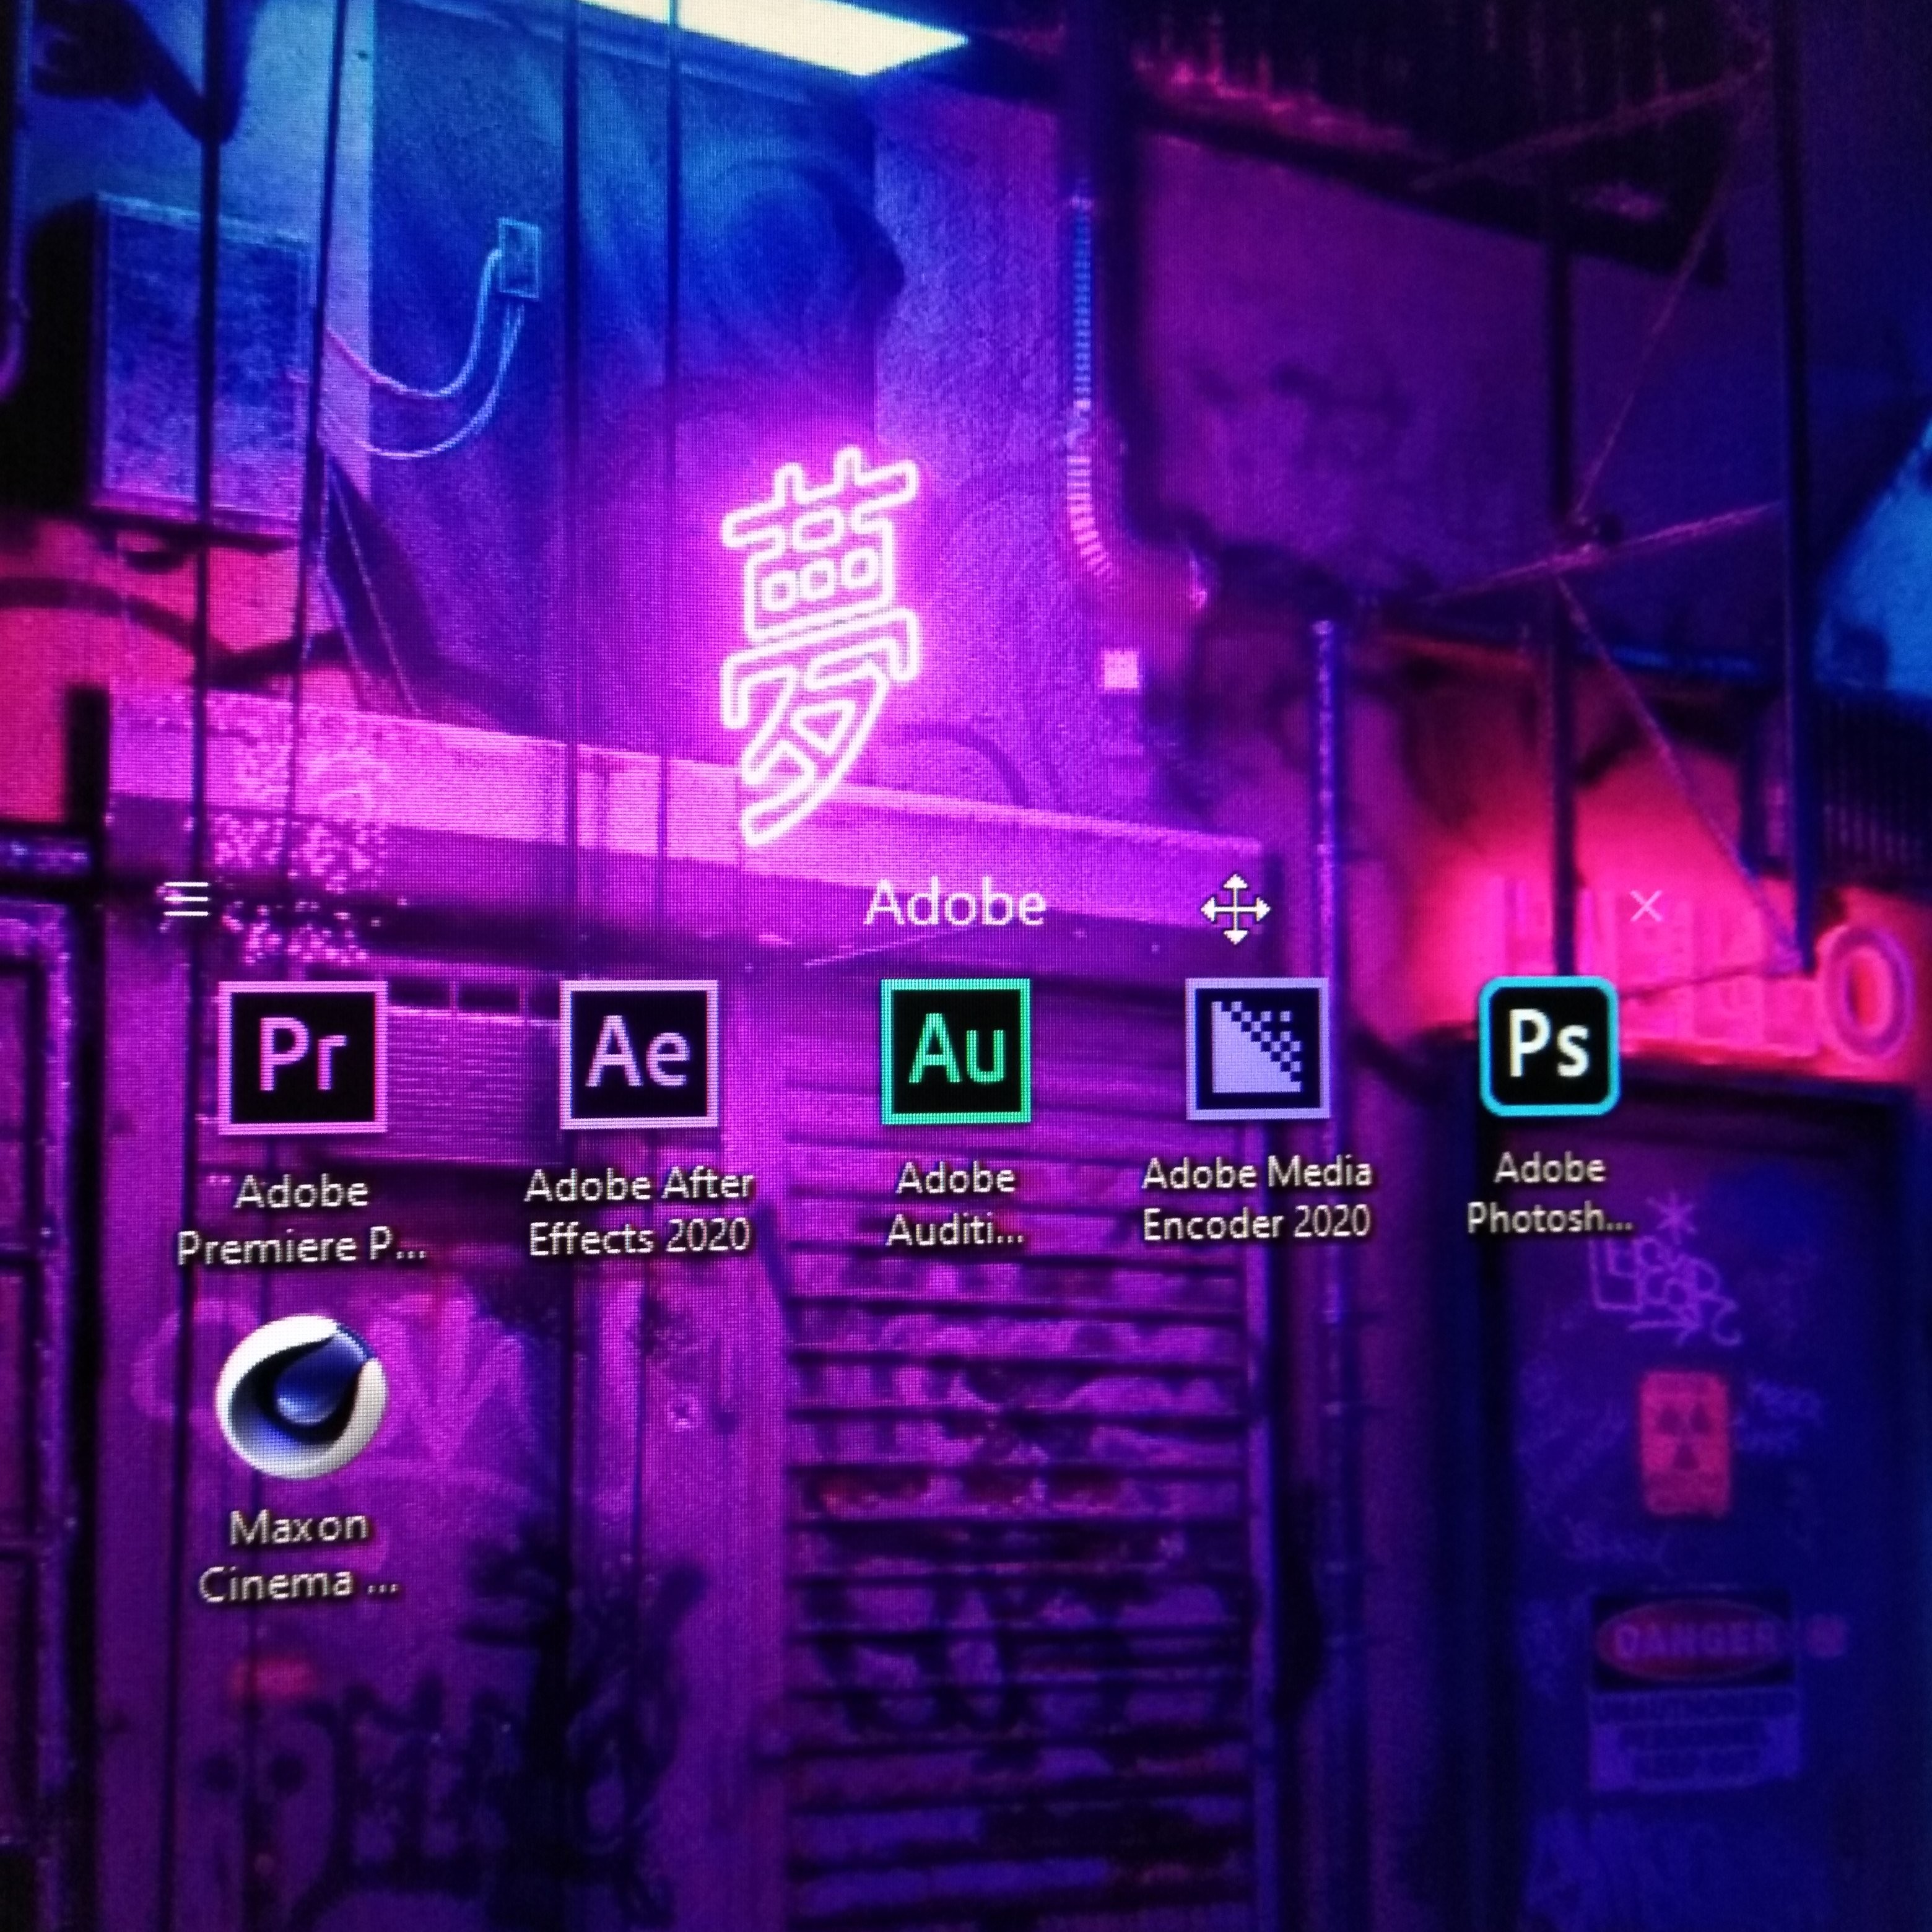
Task: Click the Adobe Media Encoder 2020 icon
Action: point(1257,1048)
